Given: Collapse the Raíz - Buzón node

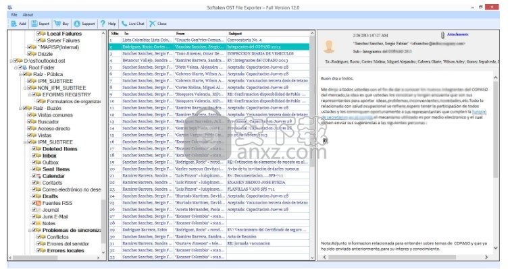Looking at the screenshot, I should tap(20, 109).
